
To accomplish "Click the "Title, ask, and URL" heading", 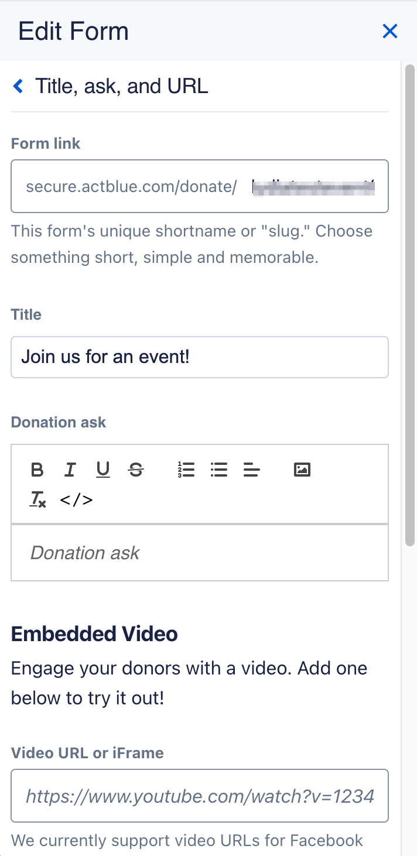I will point(122,87).
